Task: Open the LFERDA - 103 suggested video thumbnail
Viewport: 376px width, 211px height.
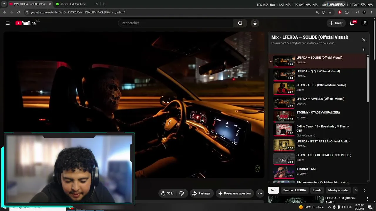Action: [296, 200]
